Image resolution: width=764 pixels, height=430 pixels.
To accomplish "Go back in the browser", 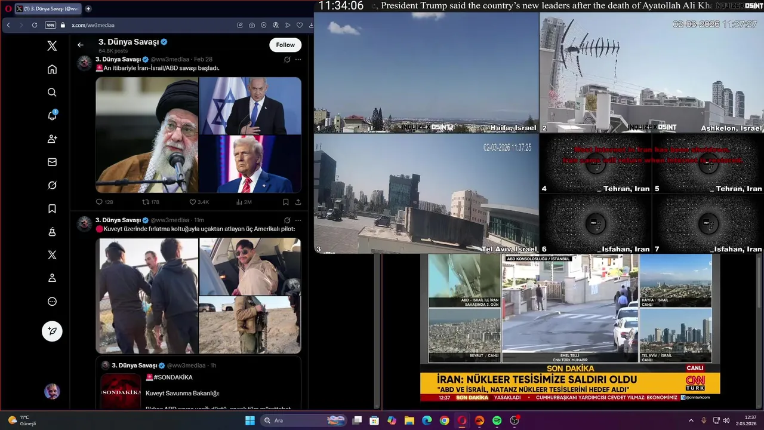I will click(x=8, y=25).
